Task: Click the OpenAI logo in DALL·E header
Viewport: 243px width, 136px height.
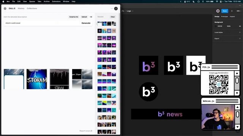Action: 5,8
